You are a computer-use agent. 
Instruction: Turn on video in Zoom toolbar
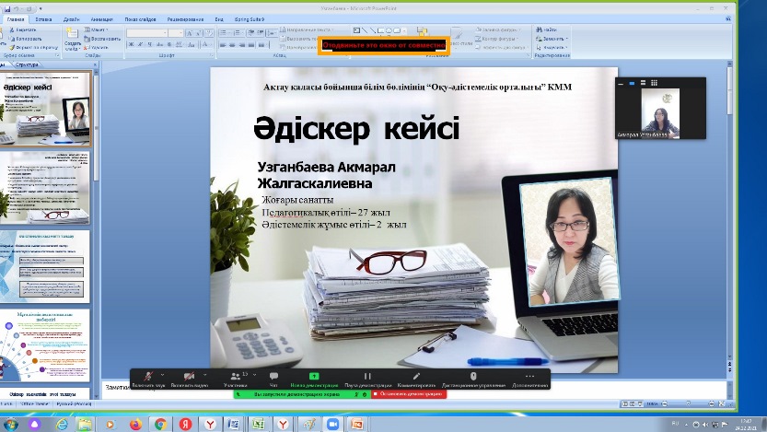pyautogui.click(x=189, y=377)
